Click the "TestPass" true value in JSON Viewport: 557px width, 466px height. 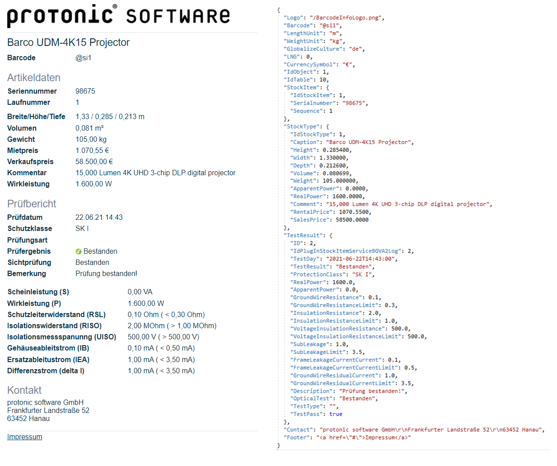(x=336, y=414)
